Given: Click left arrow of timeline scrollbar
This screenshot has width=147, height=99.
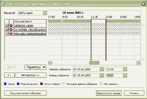Looking at the screenshot, I should coord(50,63).
